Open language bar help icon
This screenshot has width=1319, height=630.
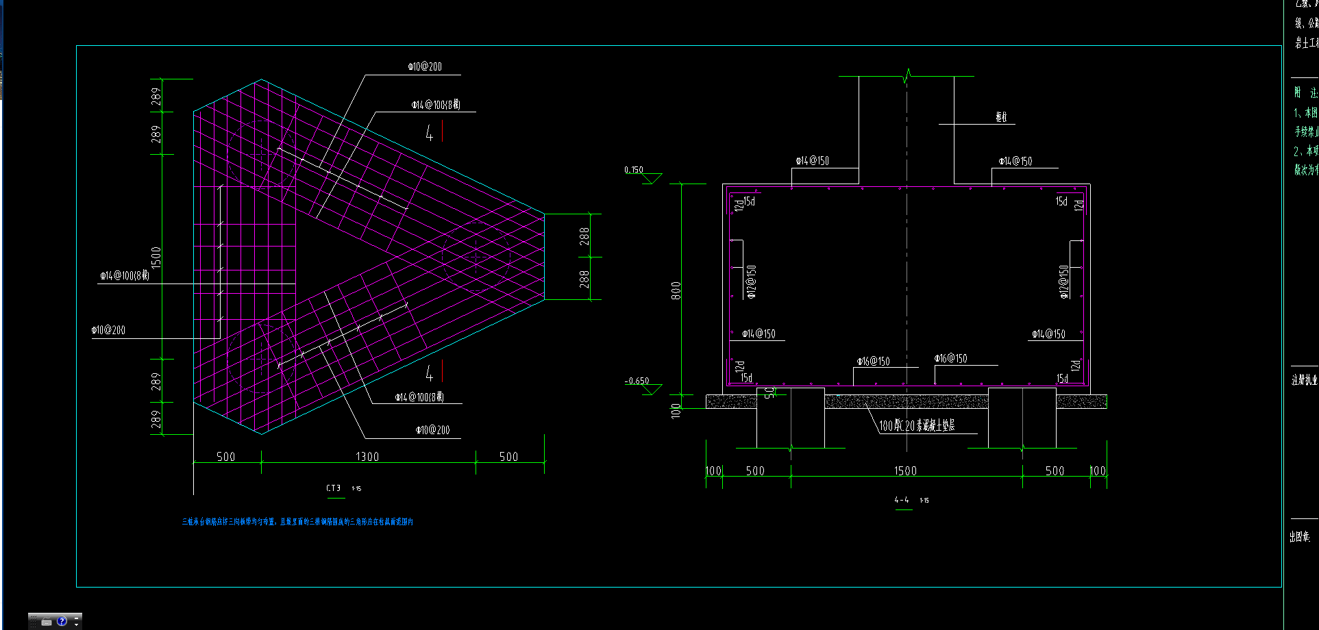[x=62, y=621]
